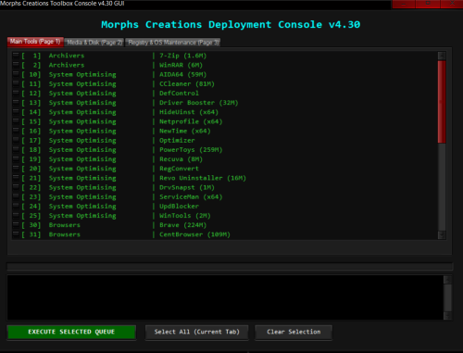Switch to Registry & OS Maintenance tab

pyautogui.click(x=173, y=43)
